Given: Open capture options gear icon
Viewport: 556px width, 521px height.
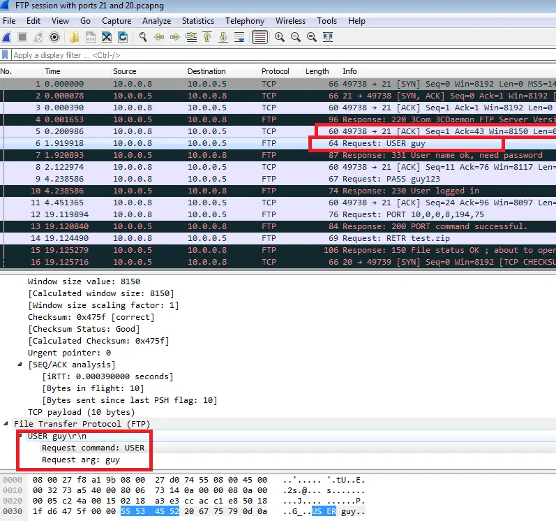Looking at the screenshot, I should click(54, 37).
